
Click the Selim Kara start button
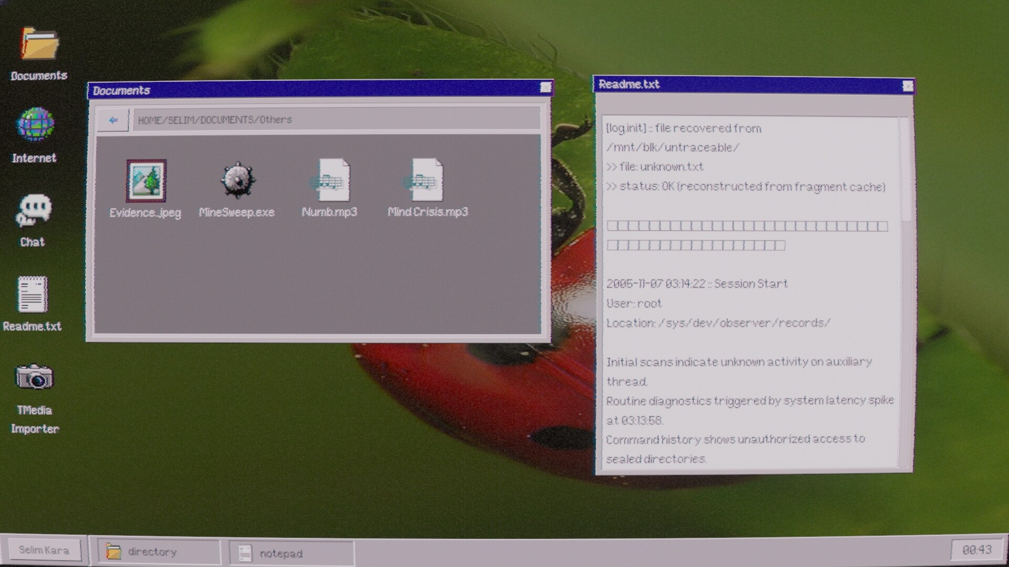[x=44, y=550]
